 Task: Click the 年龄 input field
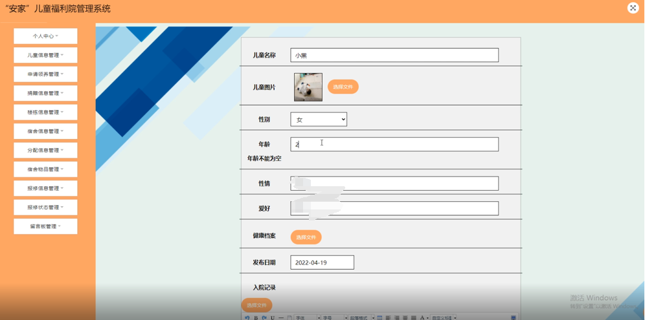[394, 144]
